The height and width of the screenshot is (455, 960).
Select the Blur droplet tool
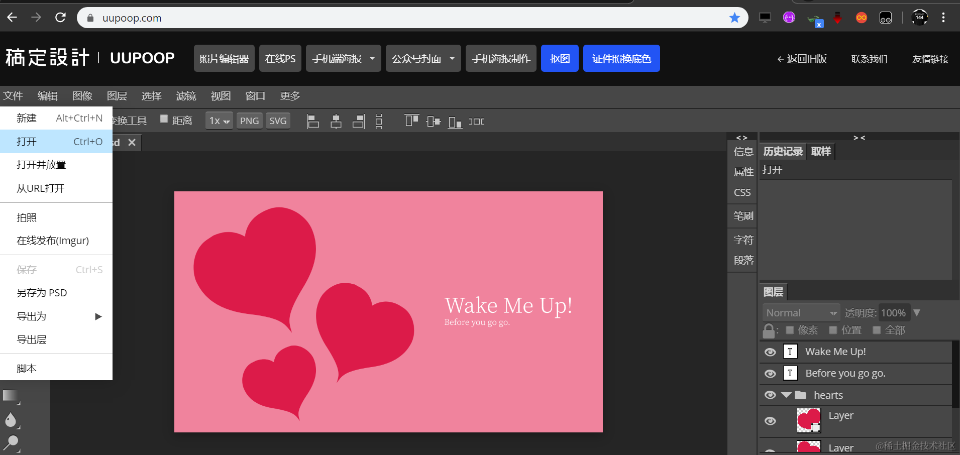[10, 420]
